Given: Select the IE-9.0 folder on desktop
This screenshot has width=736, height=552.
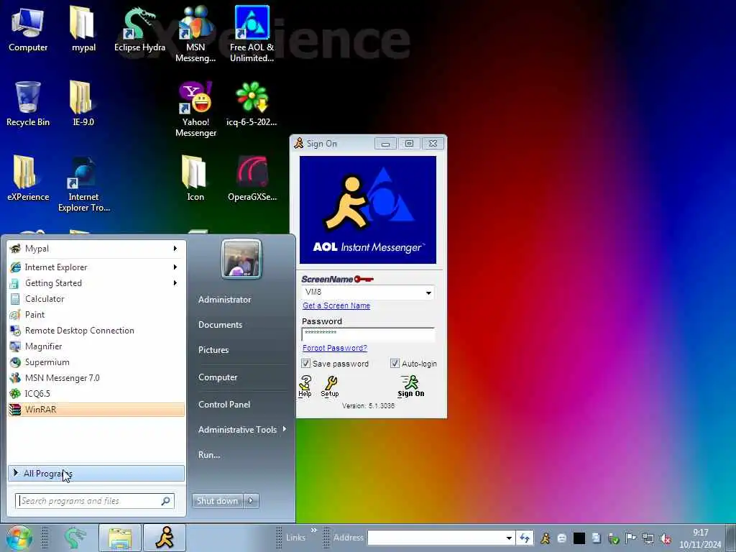Looking at the screenshot, I should (x=83, y=104).
